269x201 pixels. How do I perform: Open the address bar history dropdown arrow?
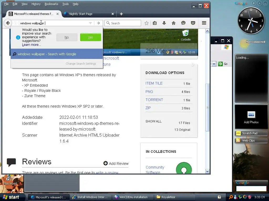click(90, 23)
